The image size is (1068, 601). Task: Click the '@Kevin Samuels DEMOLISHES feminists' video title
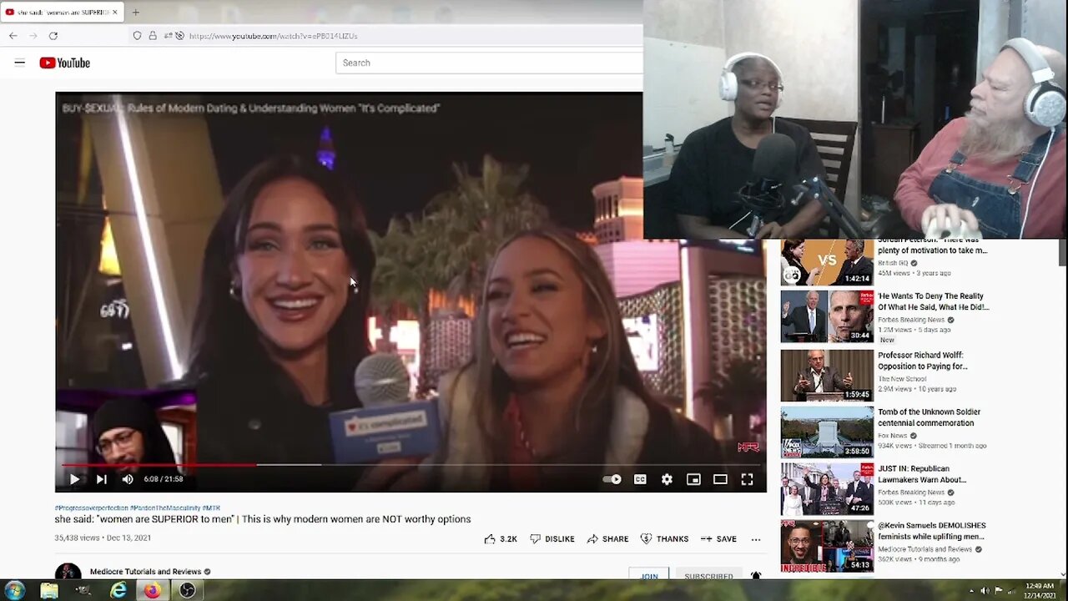932,531
